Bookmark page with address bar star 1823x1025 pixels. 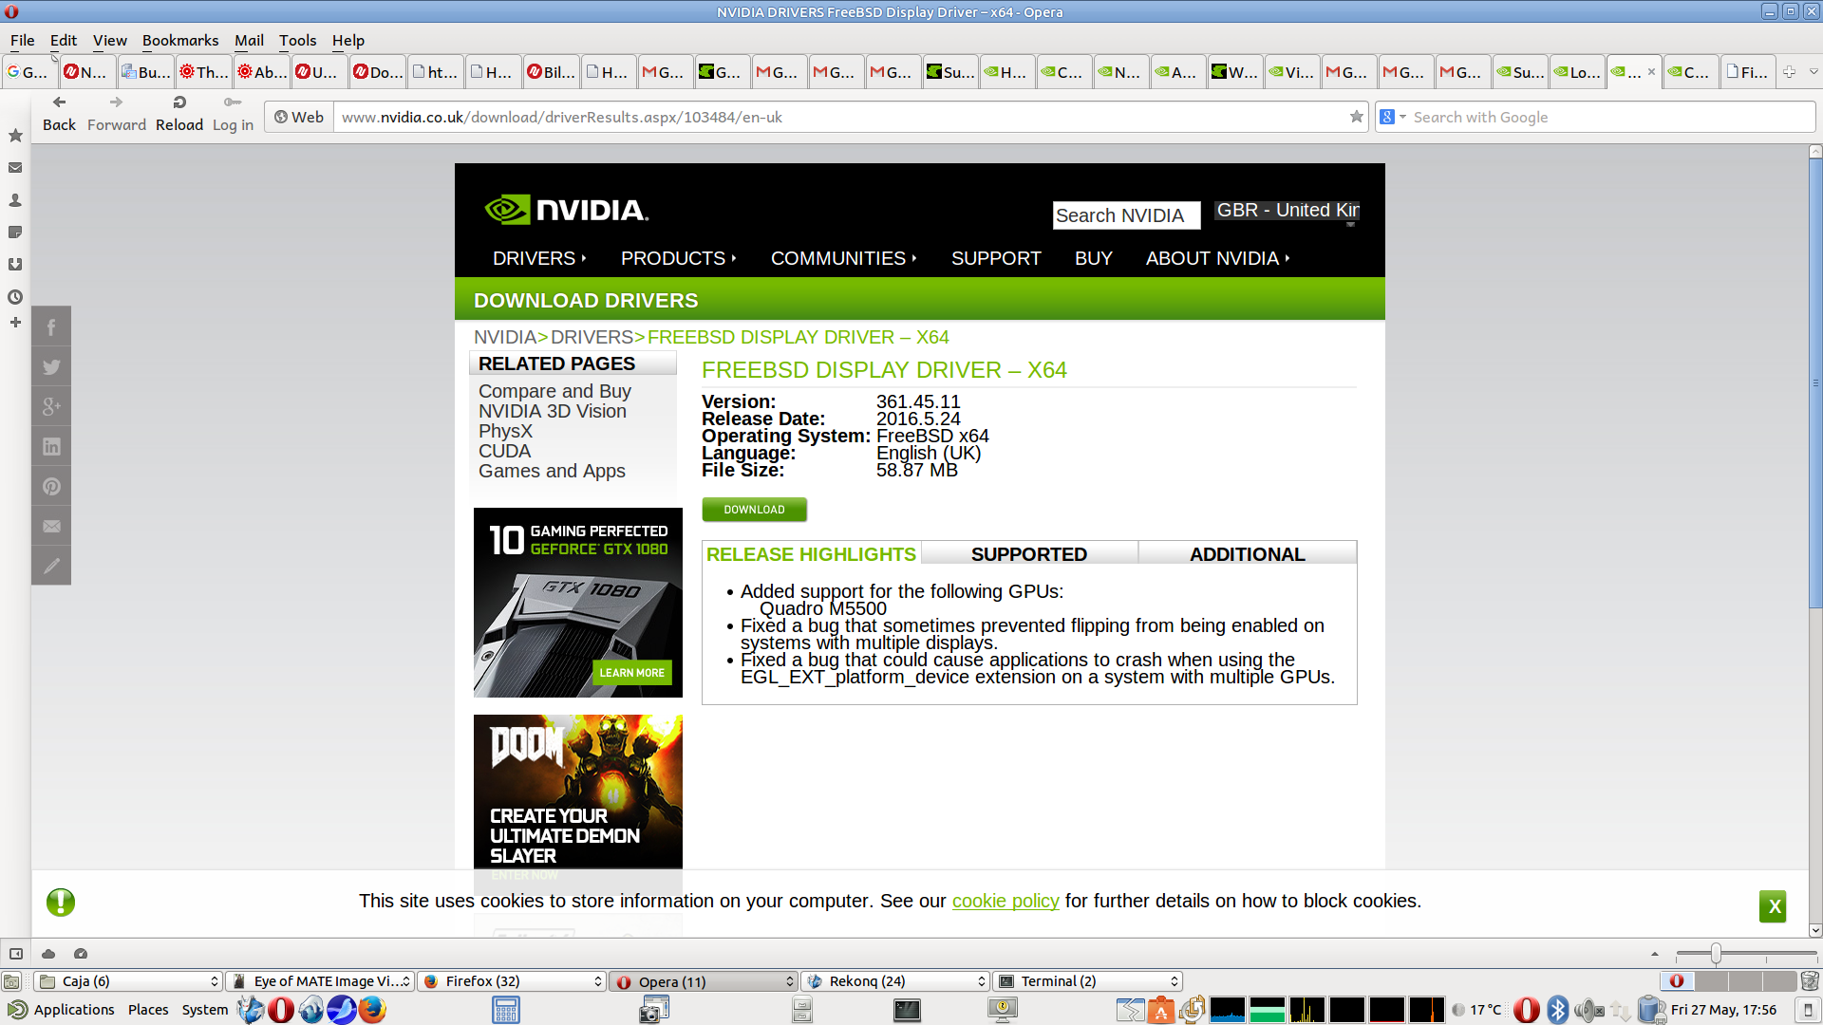tap(1356, 117)
